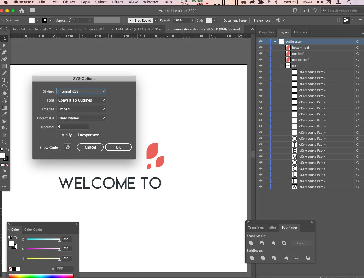Open the Window menu
Image resolution: width=364 pixels, height=278 pixels.
(150, 2)
